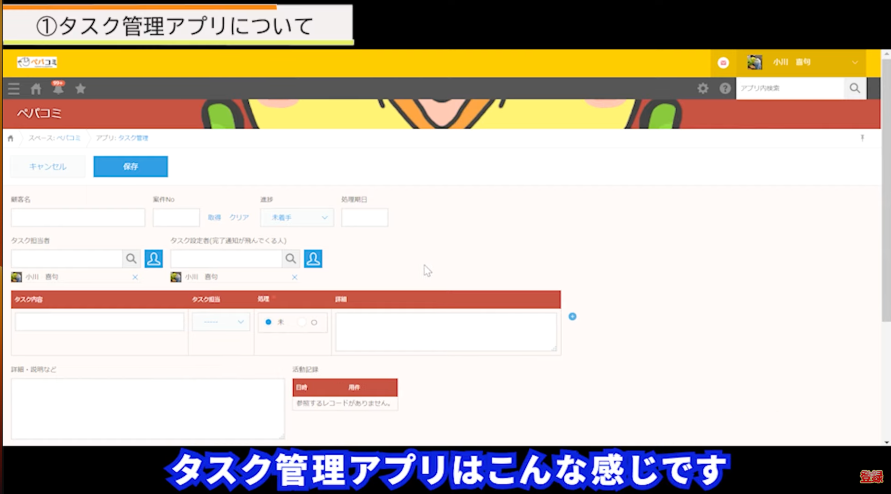
Task: Click the 顧客名 input field
Action: [x=78, y=217]
